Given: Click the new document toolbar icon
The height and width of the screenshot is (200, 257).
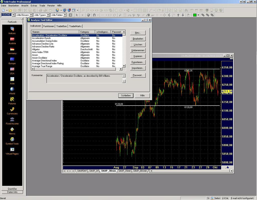Looking at the screenshot, I should click(x=3, y=10).
